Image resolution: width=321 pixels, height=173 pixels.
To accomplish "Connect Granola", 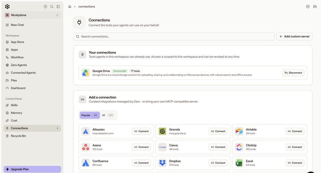I will [x=218, y=131].
